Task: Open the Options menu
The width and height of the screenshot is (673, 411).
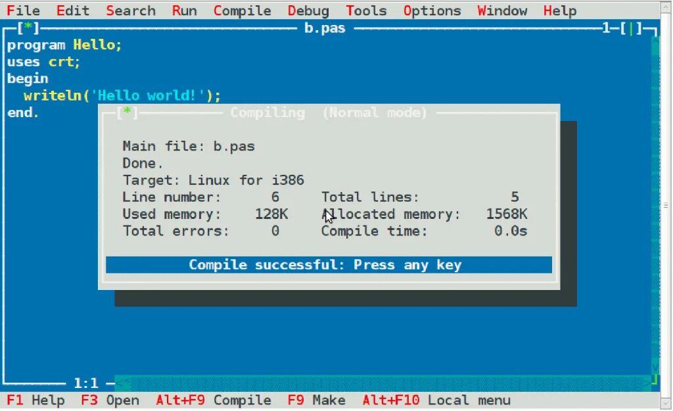Action: [432, 11]
